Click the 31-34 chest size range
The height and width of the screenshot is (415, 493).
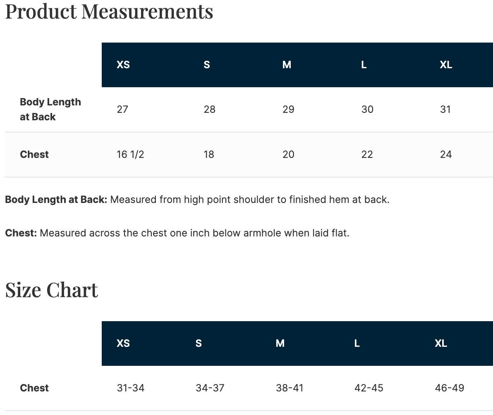coord(130,388)
